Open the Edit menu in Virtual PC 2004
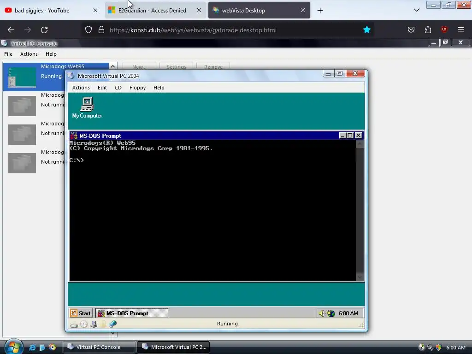Image resolution: width=472 pixels, height=354 pixels. pos(102,88)
